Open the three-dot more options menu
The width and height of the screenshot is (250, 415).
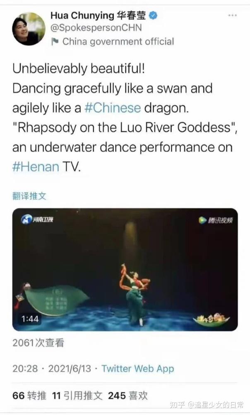click(x=232, y=15)
